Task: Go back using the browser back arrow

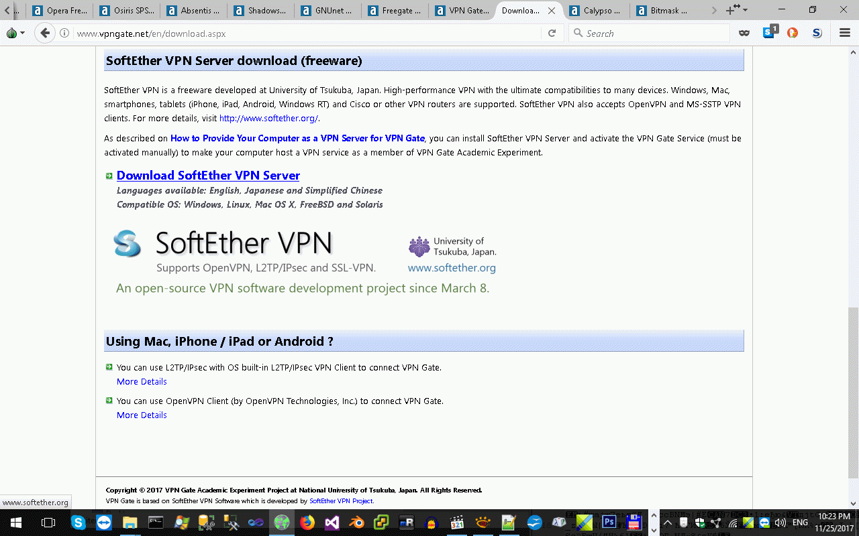Action: point(45,33)
